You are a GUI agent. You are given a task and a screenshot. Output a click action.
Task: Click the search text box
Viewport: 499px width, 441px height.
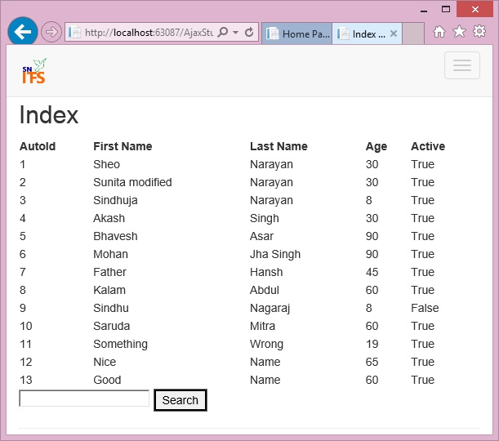84,399
